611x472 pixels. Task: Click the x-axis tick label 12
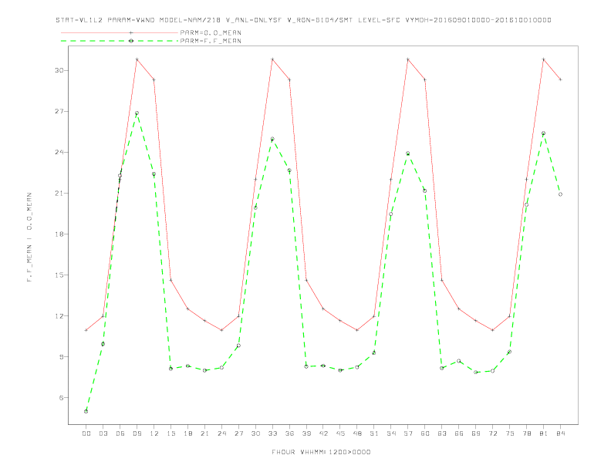154,433
